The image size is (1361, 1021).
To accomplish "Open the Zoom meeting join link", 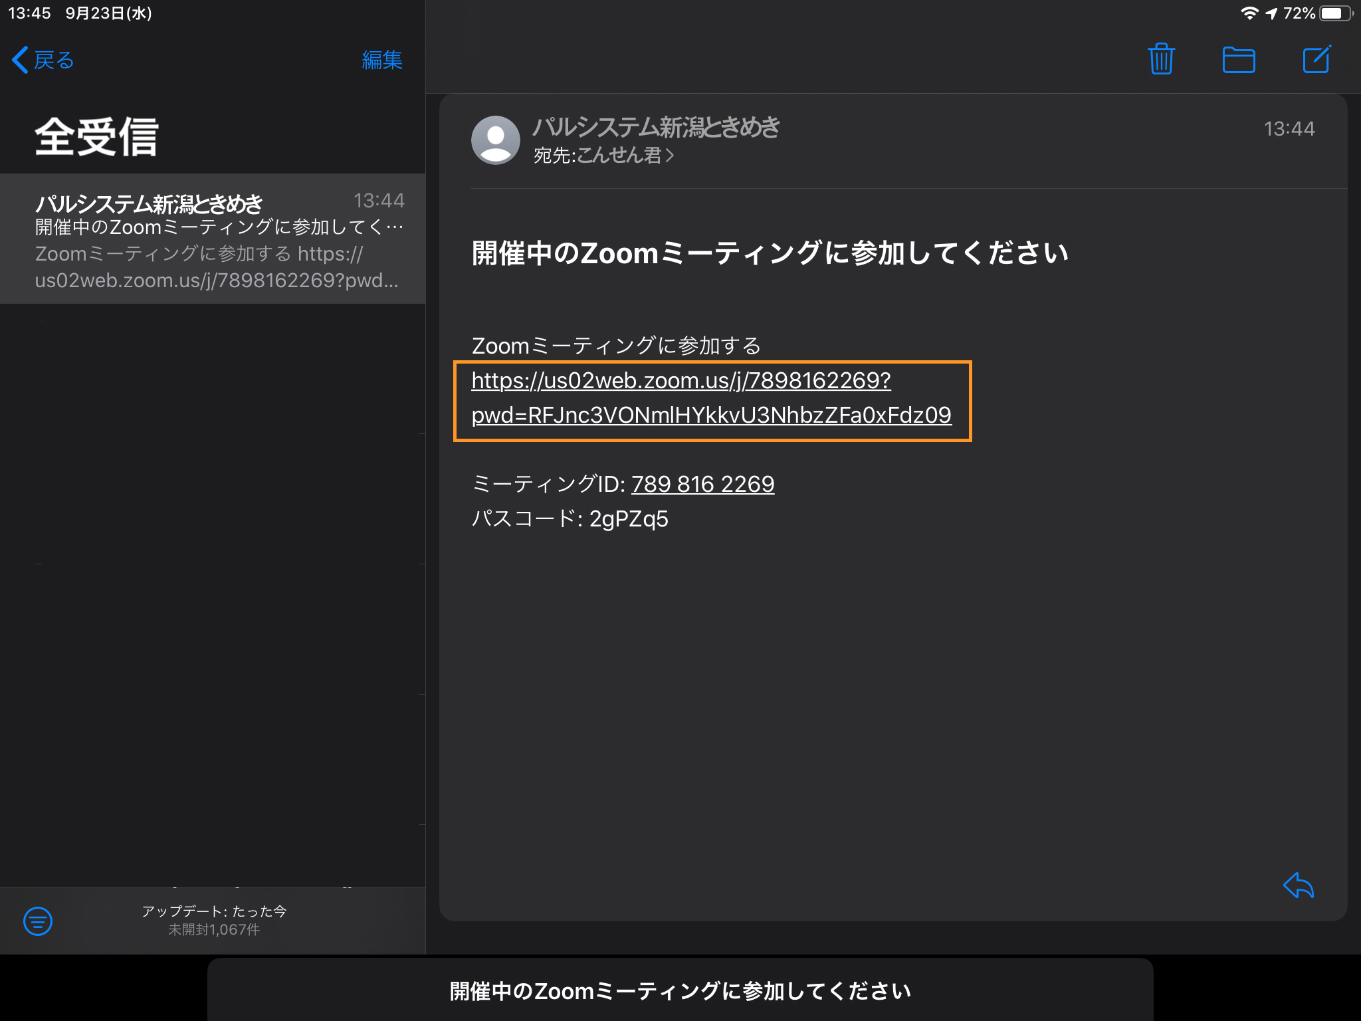I will point(712,397).
